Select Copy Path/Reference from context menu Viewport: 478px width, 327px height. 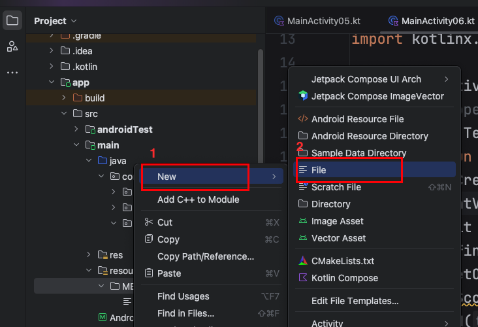click(205, 256)
